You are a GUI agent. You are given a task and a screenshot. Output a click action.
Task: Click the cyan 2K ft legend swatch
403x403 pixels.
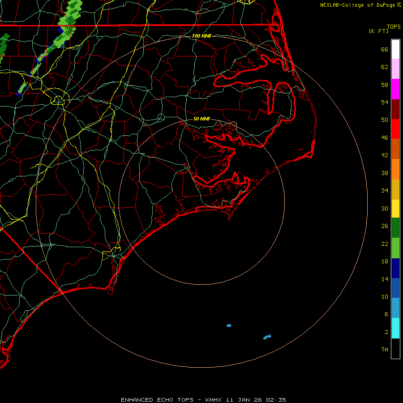pyautogui.click(x=395, y=328)
